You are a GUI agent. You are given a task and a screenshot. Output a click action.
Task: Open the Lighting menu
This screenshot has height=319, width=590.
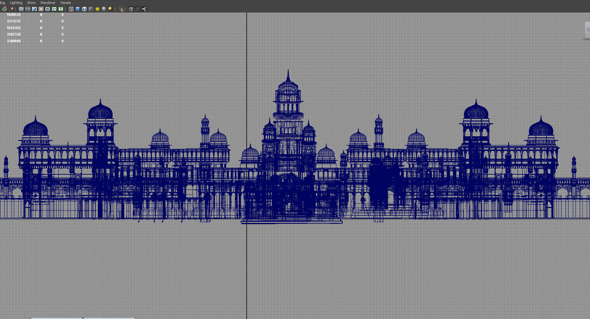pos(16,3)
